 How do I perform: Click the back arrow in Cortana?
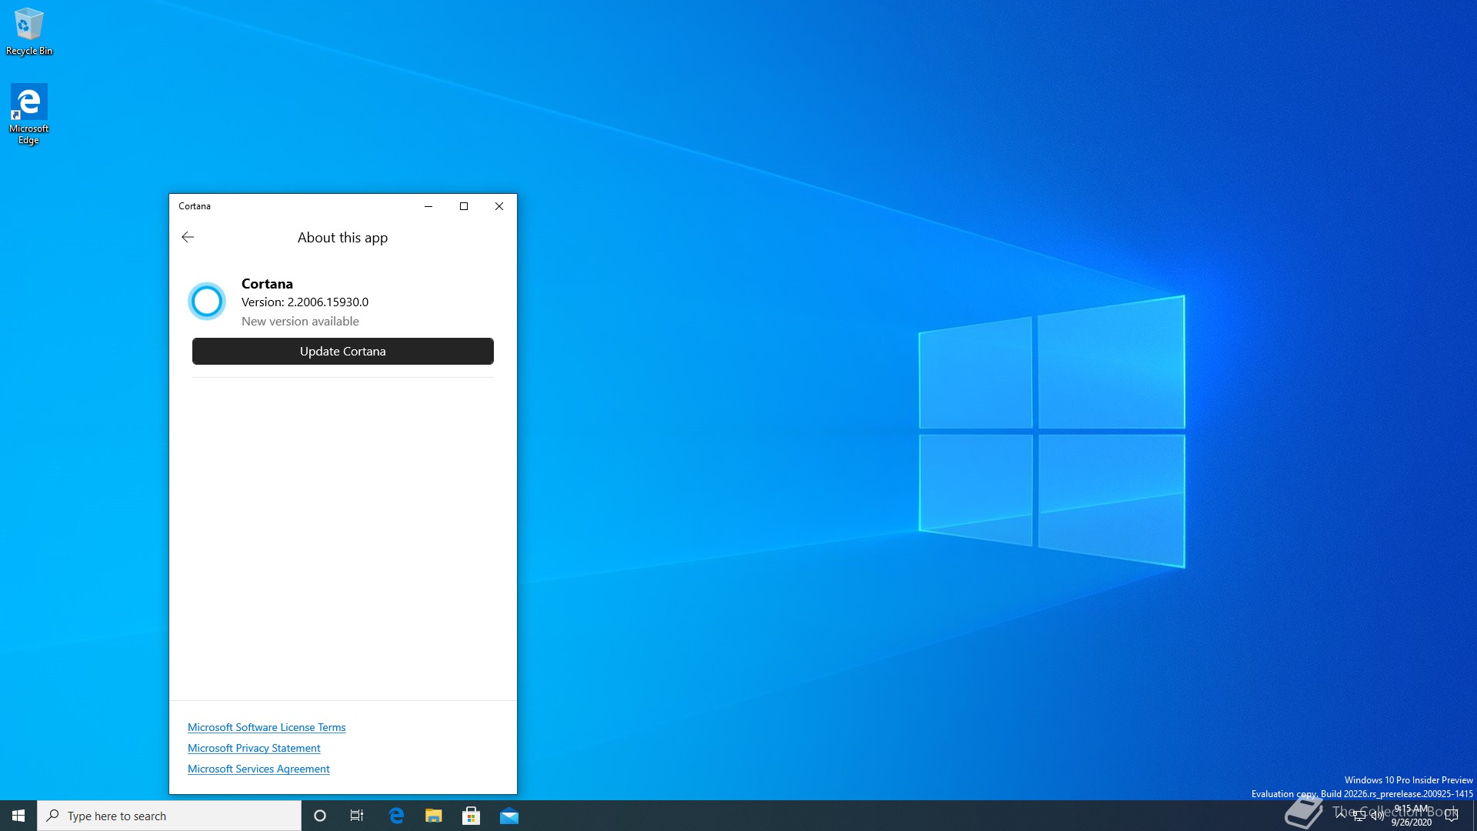[x=188, y=237]
